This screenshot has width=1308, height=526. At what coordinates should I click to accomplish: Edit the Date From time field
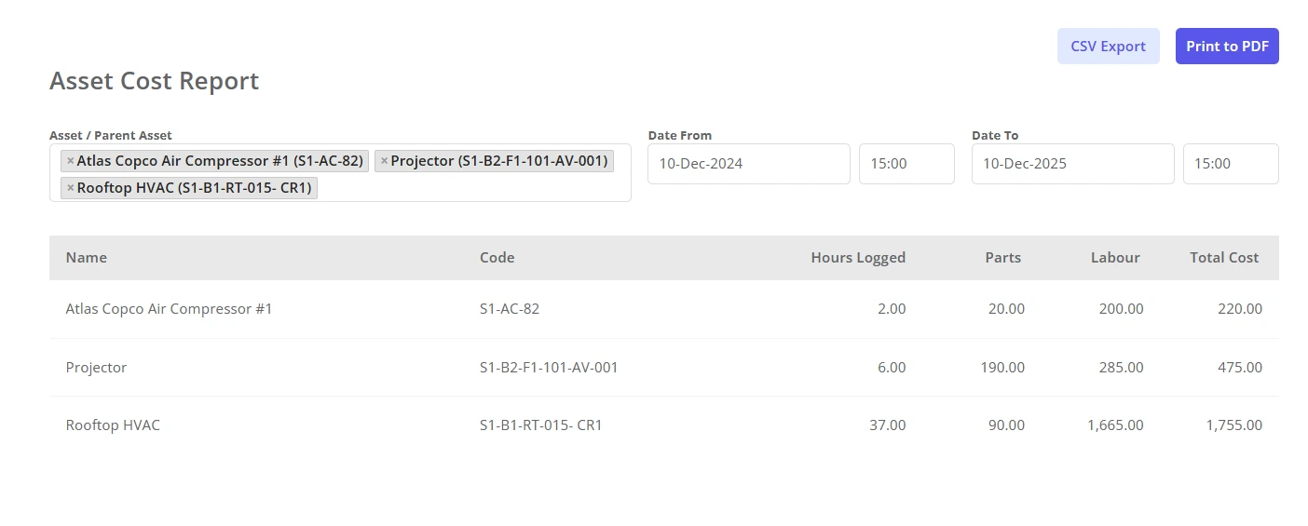pyautogui.click(x=906, y=164)
